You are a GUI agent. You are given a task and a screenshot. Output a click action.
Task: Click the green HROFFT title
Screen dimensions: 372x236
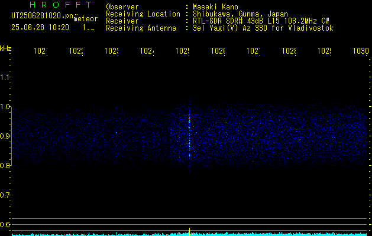point(60,5)
